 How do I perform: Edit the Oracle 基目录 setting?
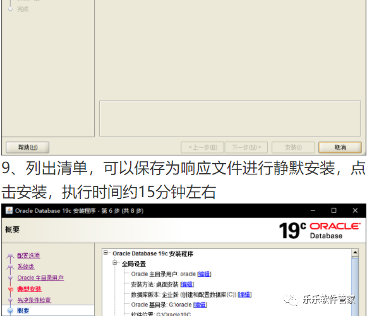click(200, 305)
